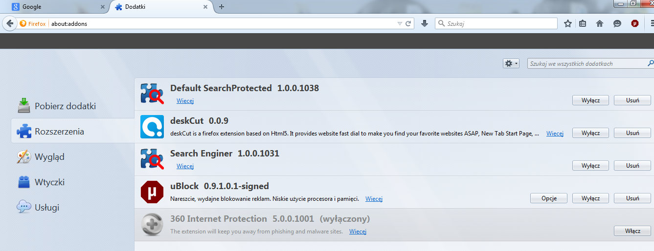Click the smiley chat icon in toolbar
The height and width of the screenshot is (251, 654).
pyautogui.click(x=618, y=23)
